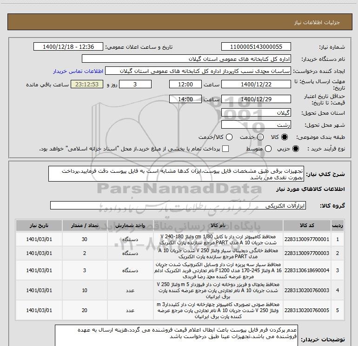This screenshot has height=346, width=358.
Task: Click the 'نام کالا' column header
Action: pos(218,226)
